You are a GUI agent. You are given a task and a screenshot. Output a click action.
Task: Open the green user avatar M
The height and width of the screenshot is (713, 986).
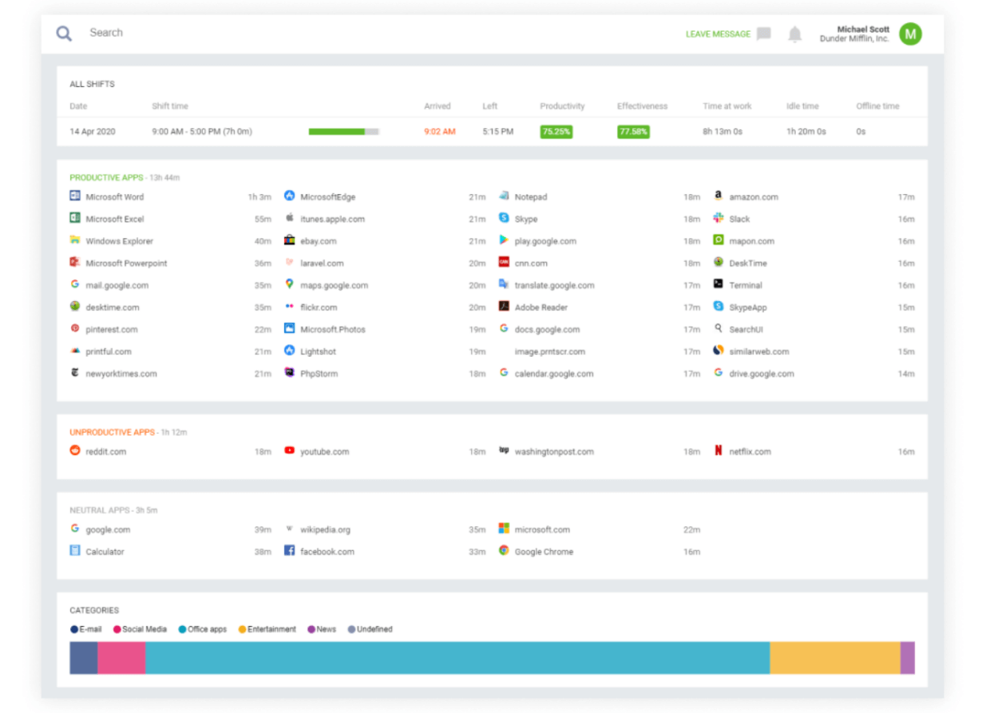(x=910, y=34)
